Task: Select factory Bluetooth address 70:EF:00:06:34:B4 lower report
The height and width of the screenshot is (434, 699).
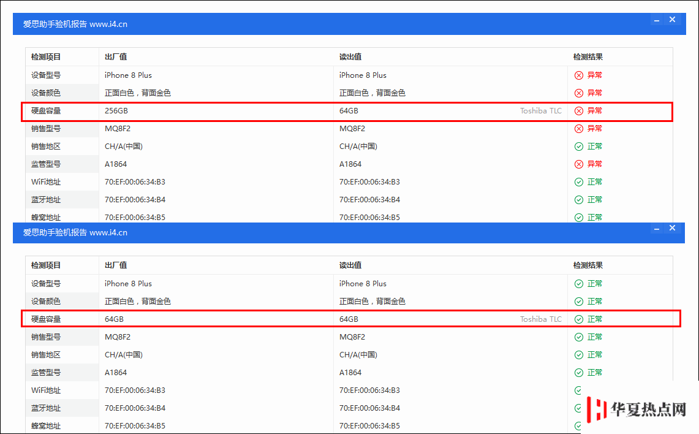Action: tap(135, 408)
